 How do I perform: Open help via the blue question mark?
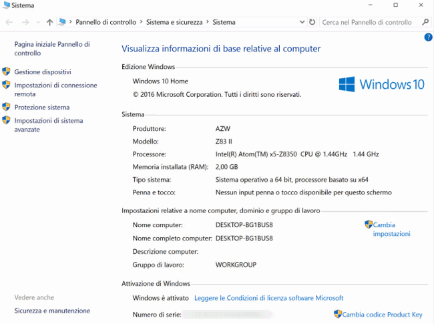click(x=428, y=37)
